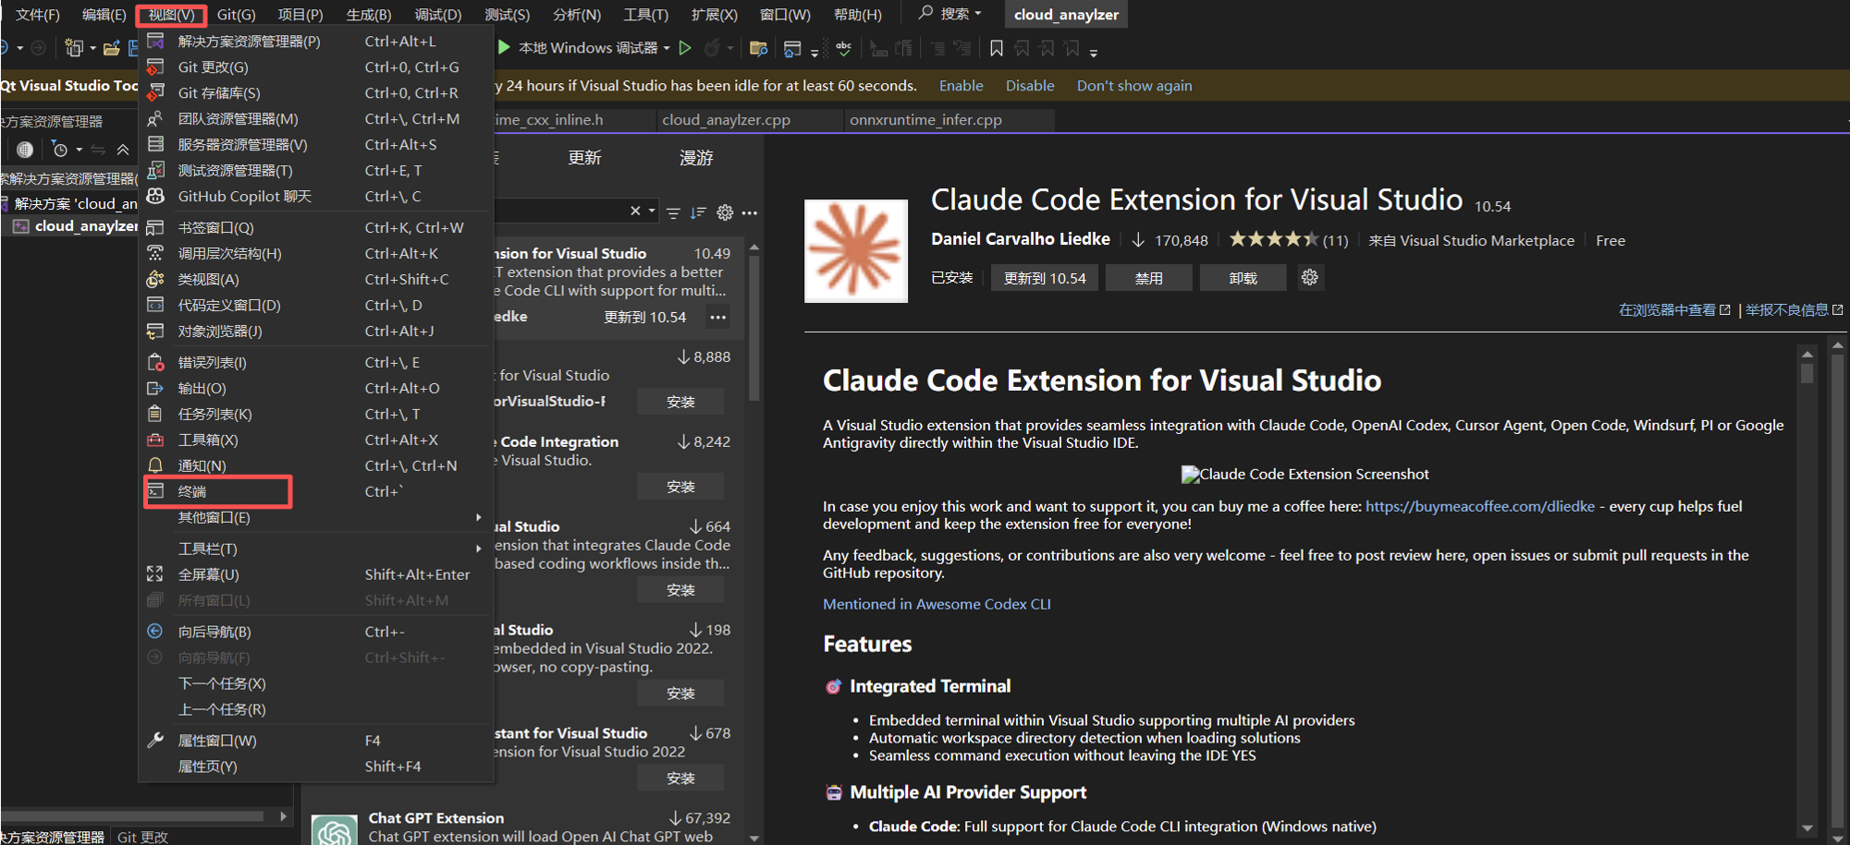1850x845 pixels.
Task: Open the extension search box dropdown arrow
Action: [652, 211]
